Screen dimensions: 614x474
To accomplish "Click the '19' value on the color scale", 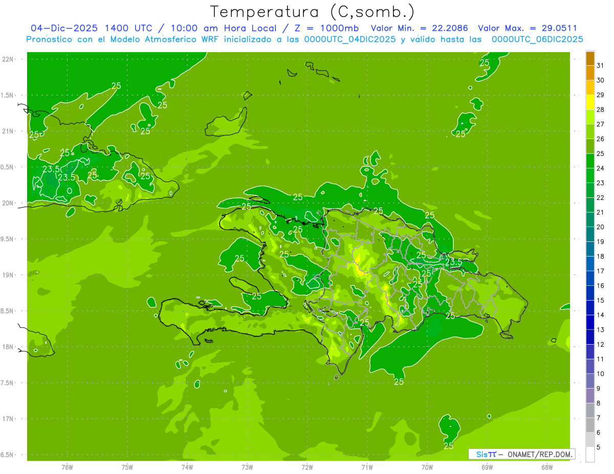I will [x=601, y=242].
